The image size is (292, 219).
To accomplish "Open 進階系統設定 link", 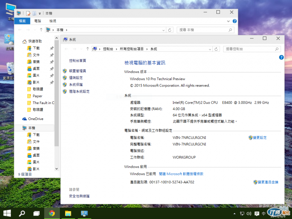I will 79,92.
